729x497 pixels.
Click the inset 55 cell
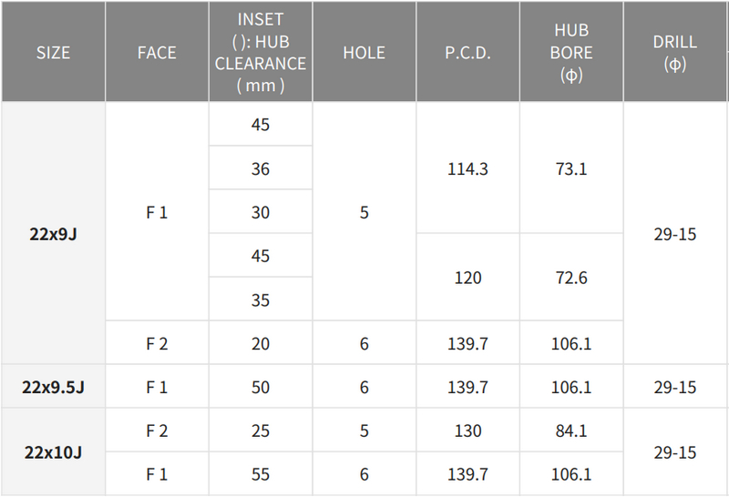[x=261, y=474]
